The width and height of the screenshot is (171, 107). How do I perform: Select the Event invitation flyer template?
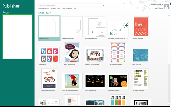tap(72, 53)
